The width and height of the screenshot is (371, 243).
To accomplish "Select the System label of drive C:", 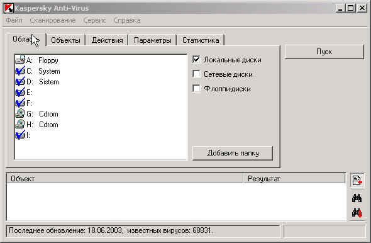I will point(49,71).
